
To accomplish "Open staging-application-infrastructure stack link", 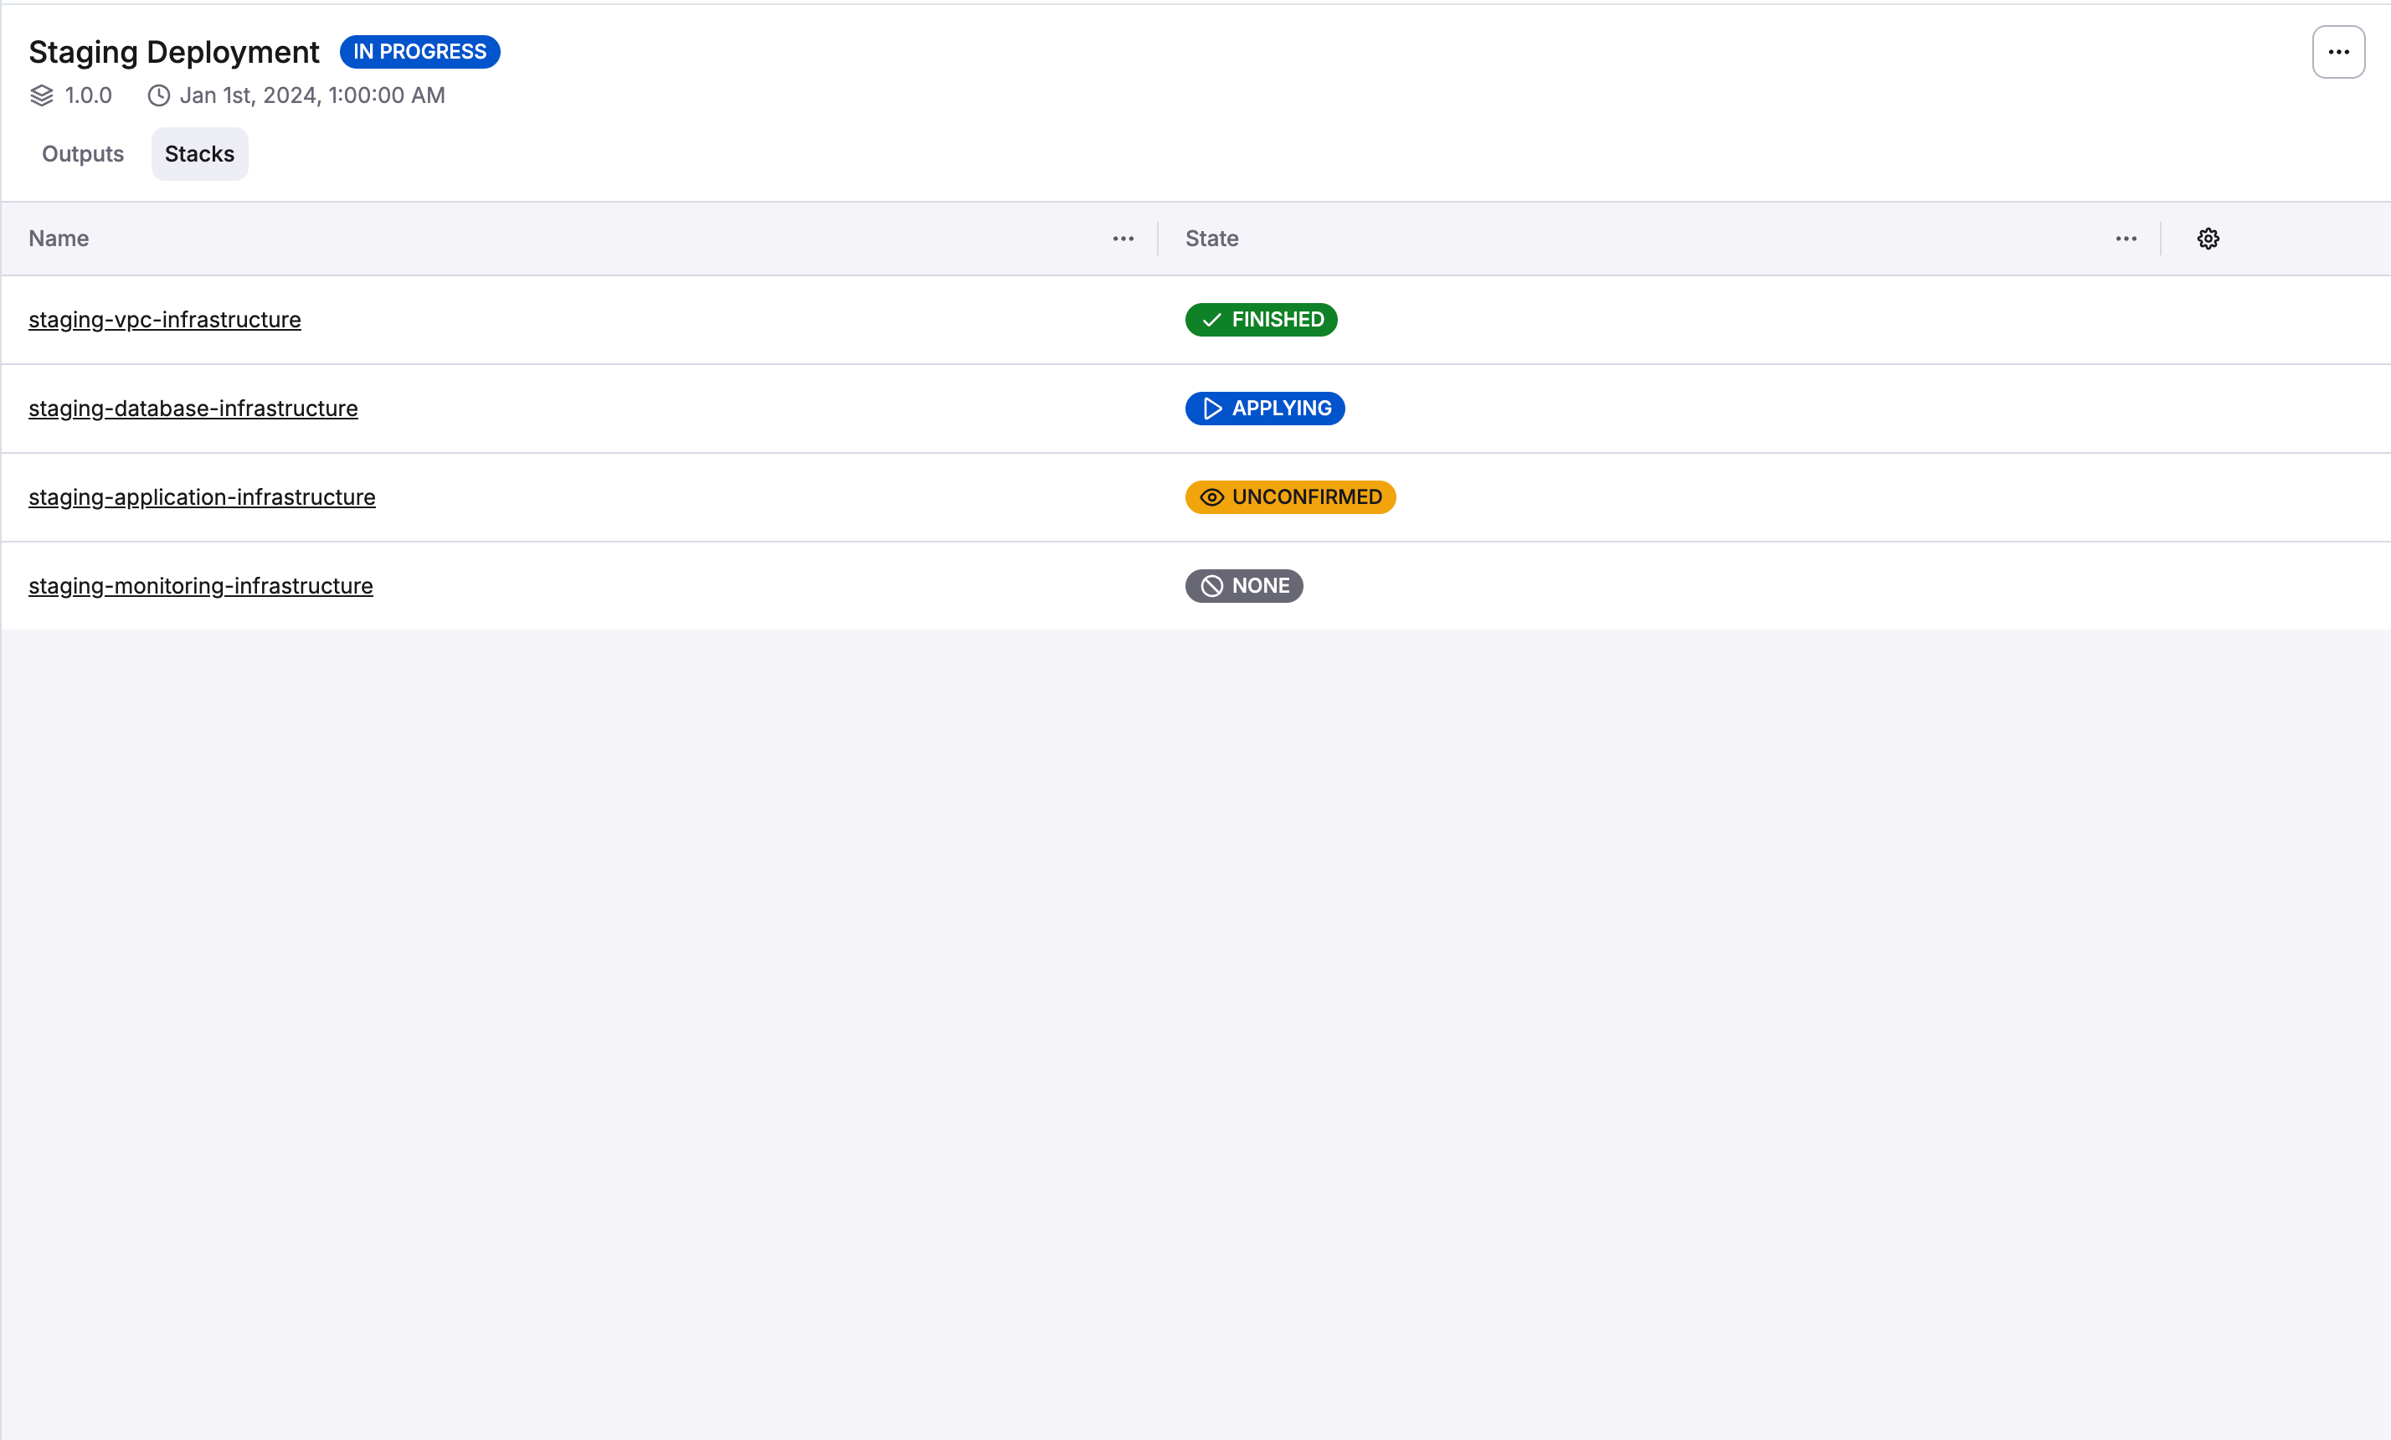I will 202,496.
